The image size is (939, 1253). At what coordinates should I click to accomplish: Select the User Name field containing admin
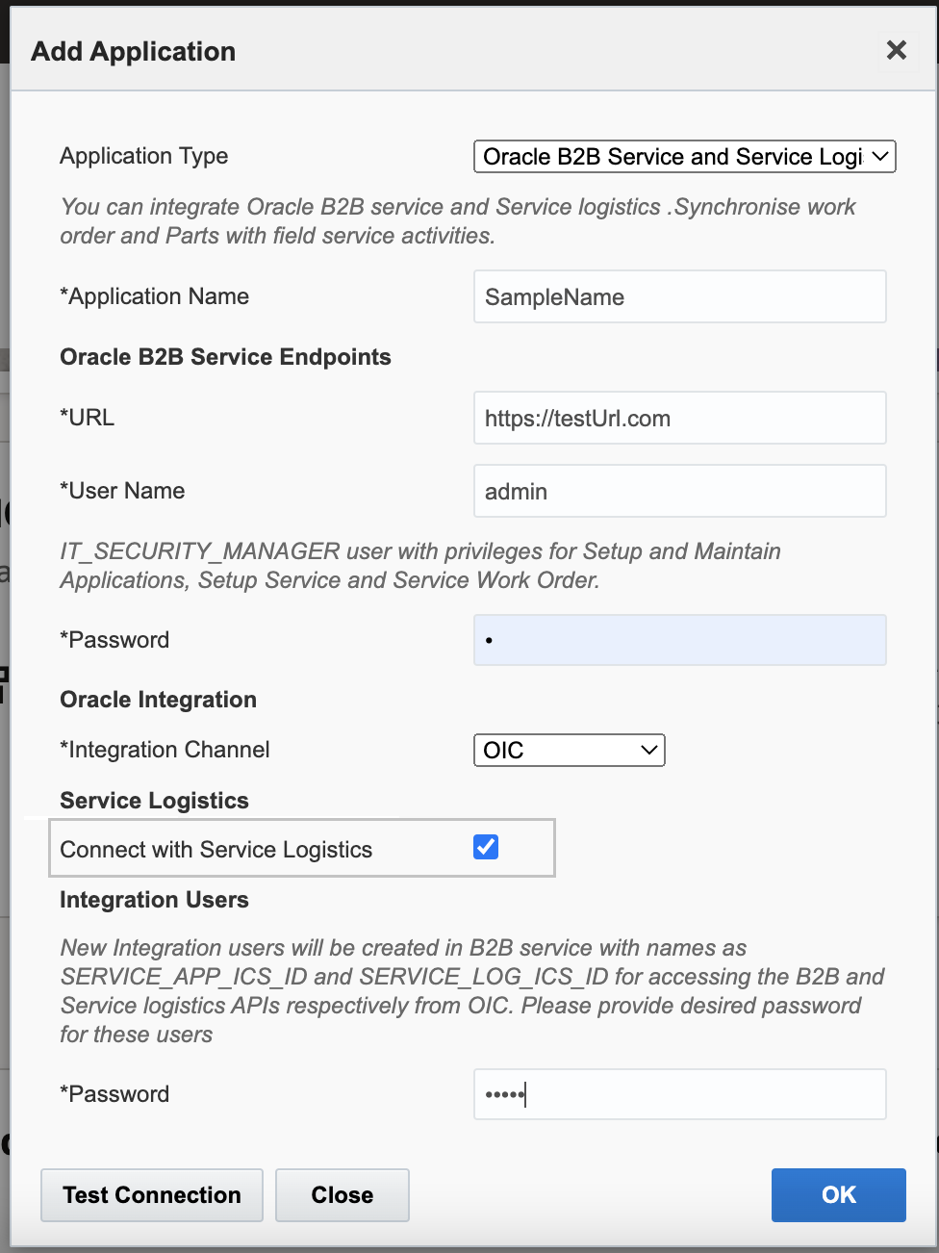[x=679, y=491]
